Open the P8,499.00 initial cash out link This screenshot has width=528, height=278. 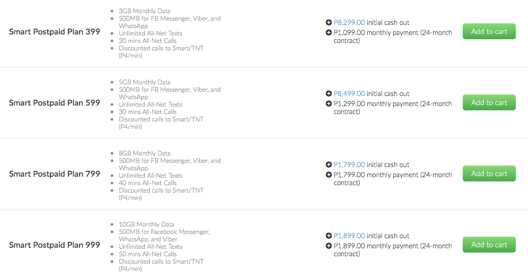[349, 94]
